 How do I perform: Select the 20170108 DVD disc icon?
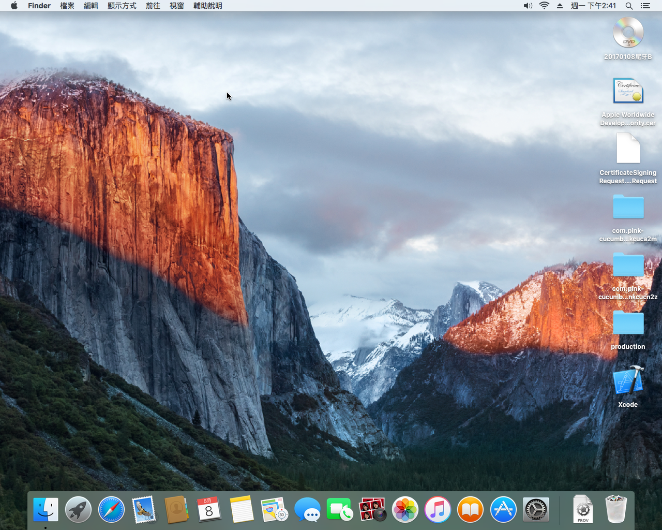point(628,33)
